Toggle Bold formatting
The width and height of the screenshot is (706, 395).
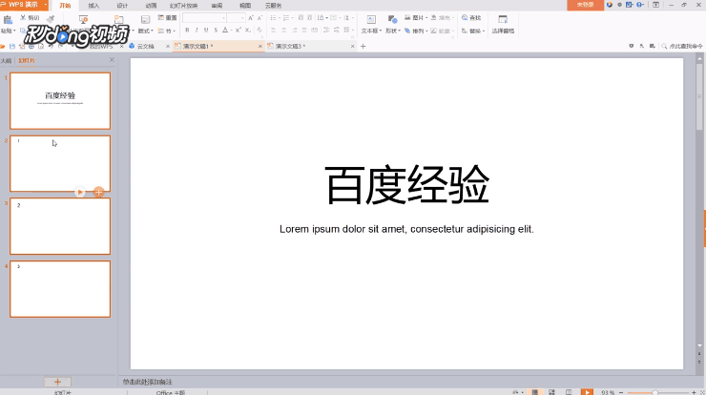point(187,31)
